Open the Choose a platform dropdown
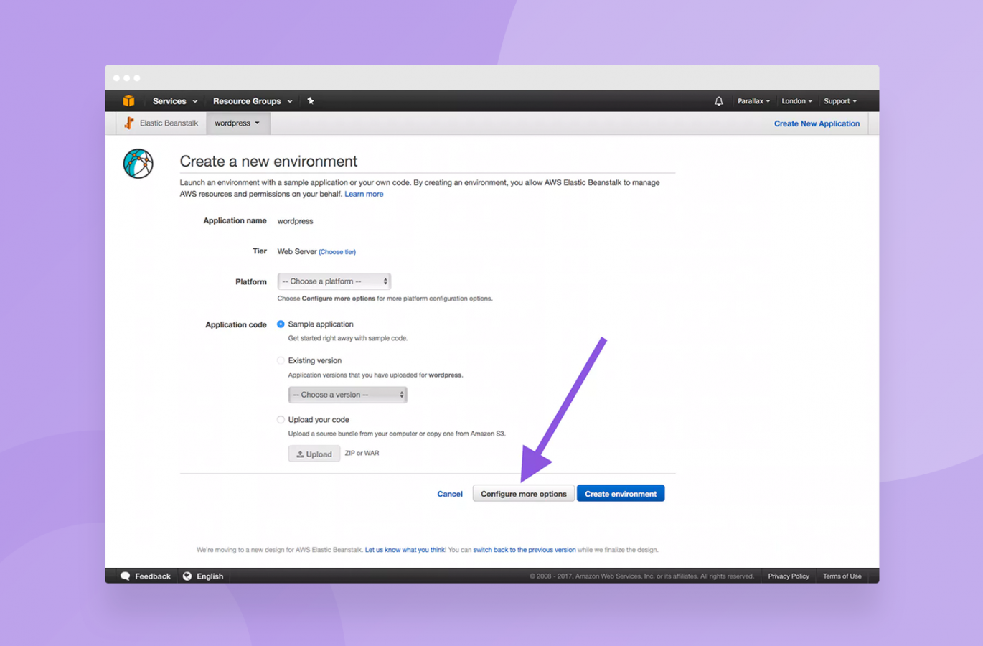The image size is (983, 646). tap(334, 281)
